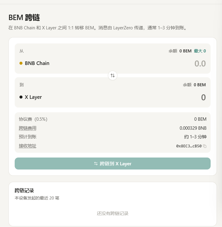Click the 0.000329 BNB fee value
The height and width of the screenshot is (227, 222).
pos(193,128)
